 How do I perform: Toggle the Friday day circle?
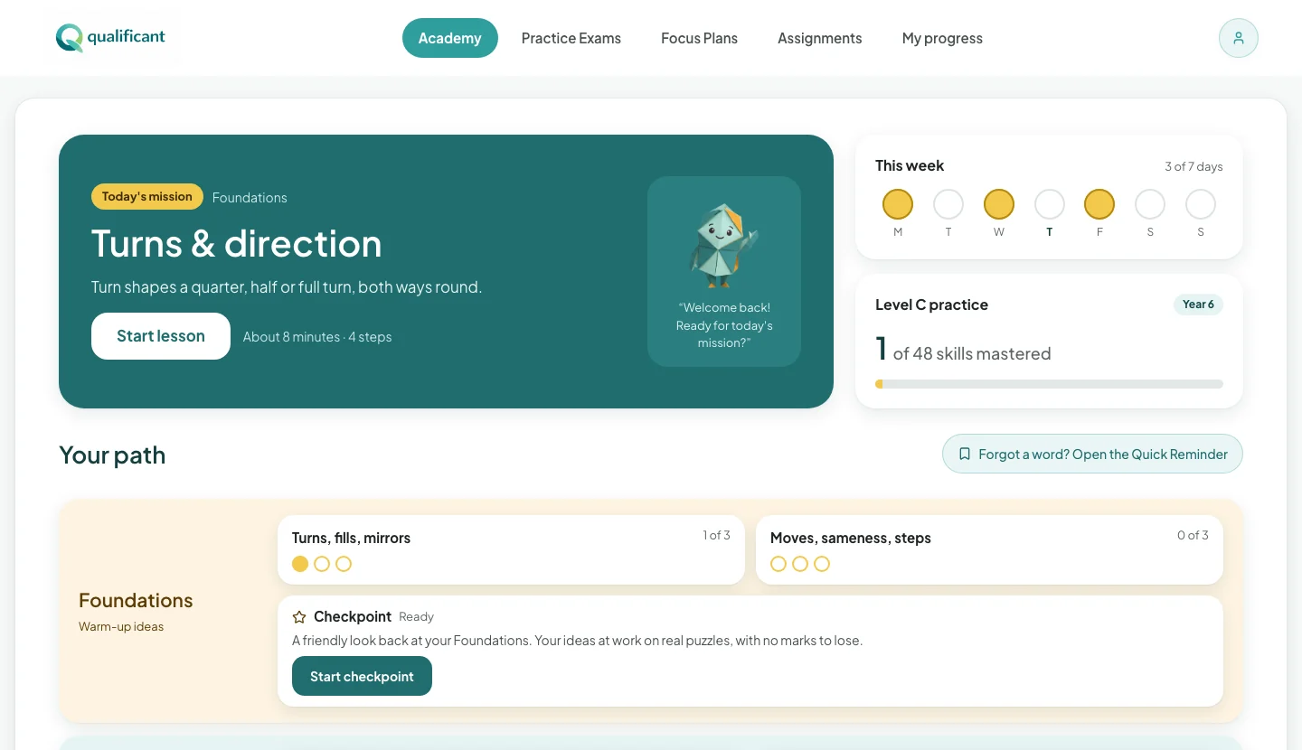pyautogui.click(x=1099, y=204)
